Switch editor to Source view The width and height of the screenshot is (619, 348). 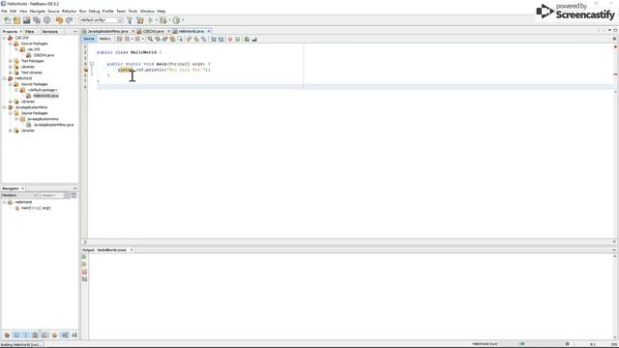89,39
